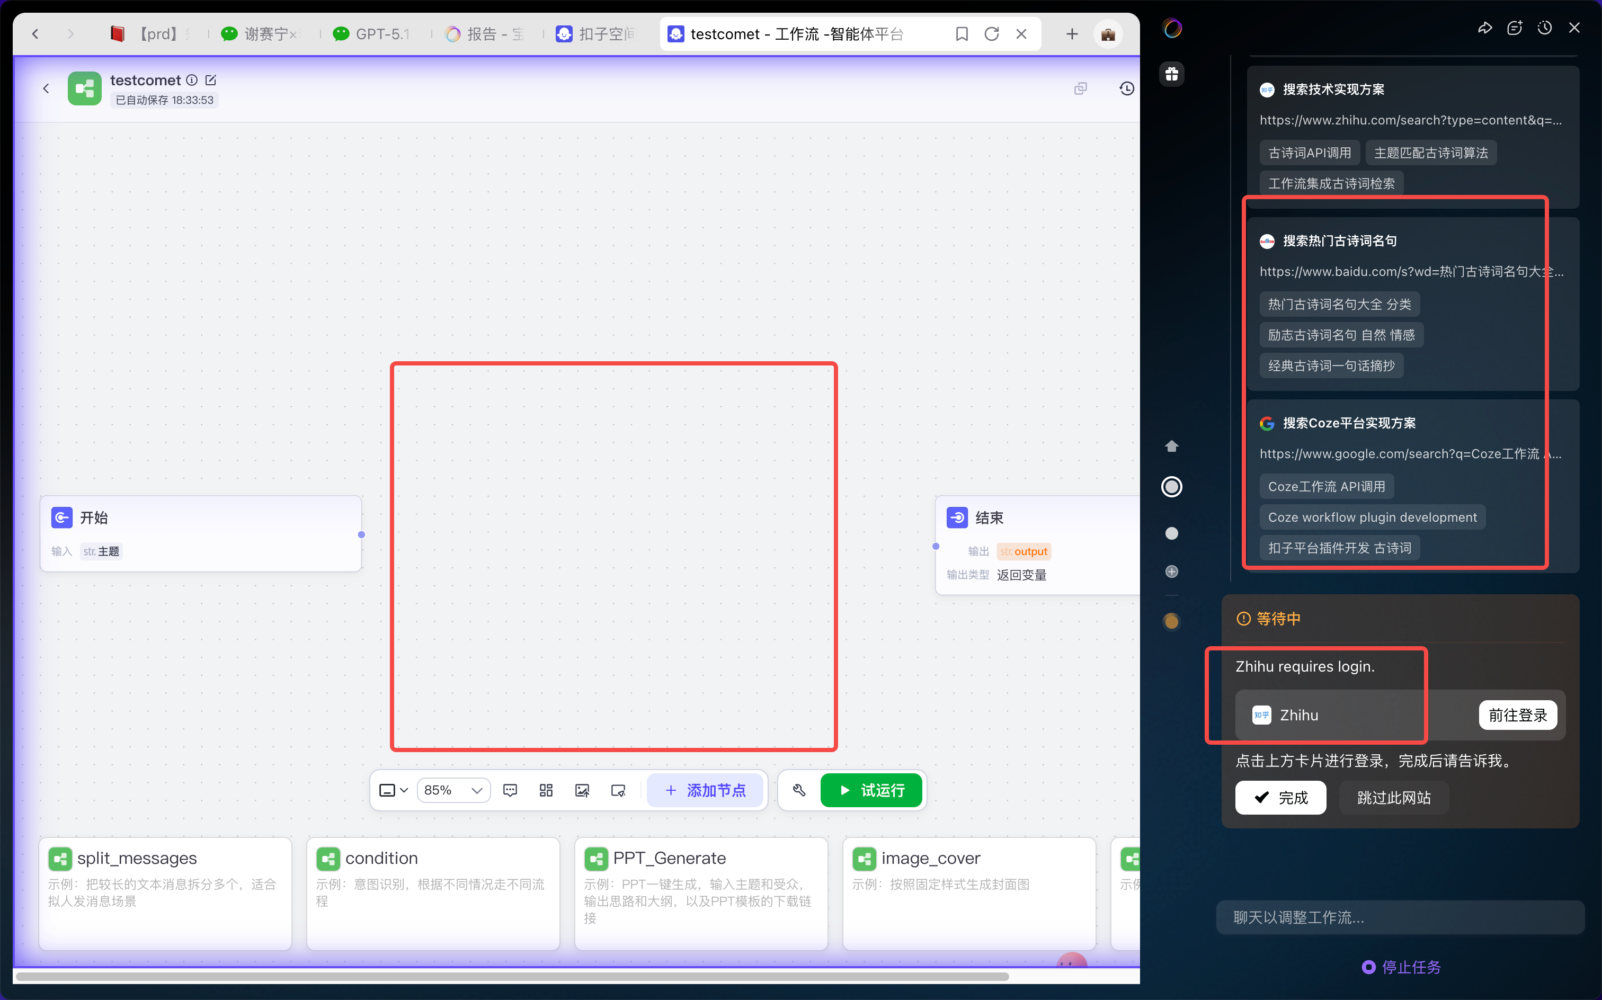Click the 聊天以调整工作流 chat input
Screen dimensions: 1602x1000
tap(1400, 917)
